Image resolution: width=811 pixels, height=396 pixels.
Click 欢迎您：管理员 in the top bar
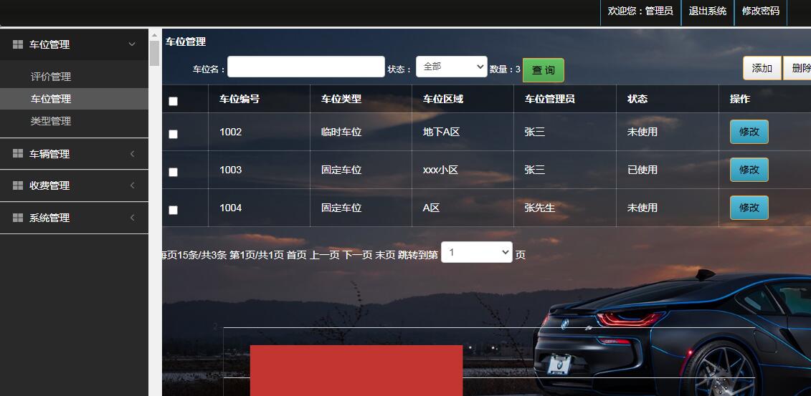[x=640, y=11]
